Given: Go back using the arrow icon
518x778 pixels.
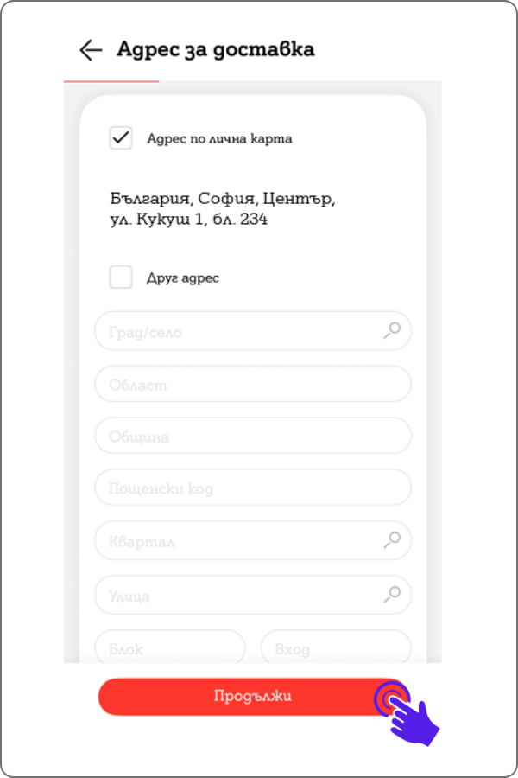Looking at the screenshot, I should tap(90, 50).
